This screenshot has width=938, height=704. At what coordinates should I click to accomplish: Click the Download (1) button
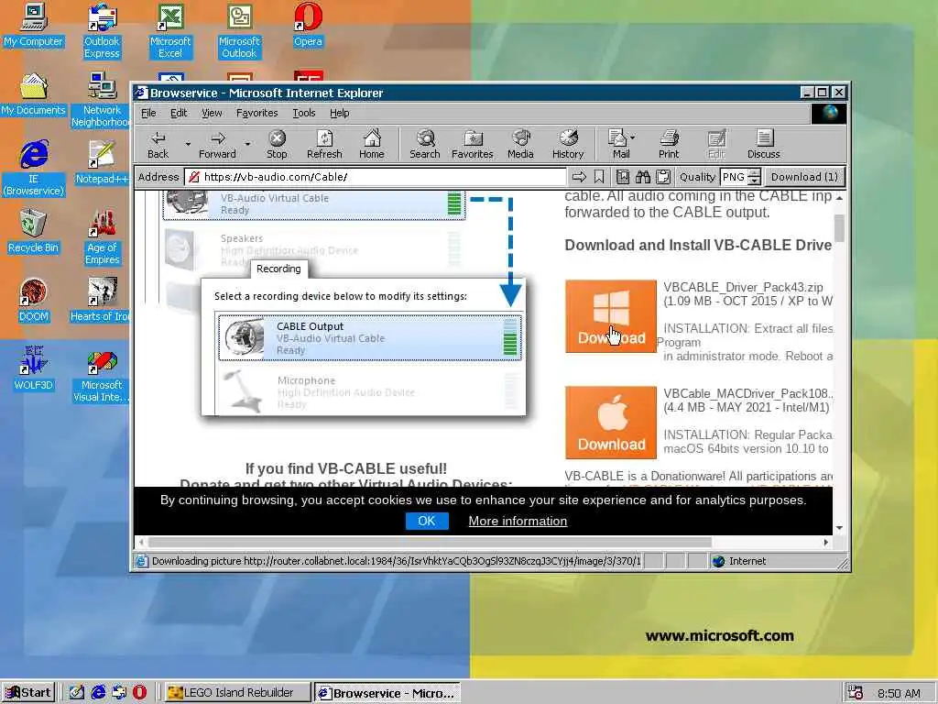pyautogui.click(x=804, y=177)
